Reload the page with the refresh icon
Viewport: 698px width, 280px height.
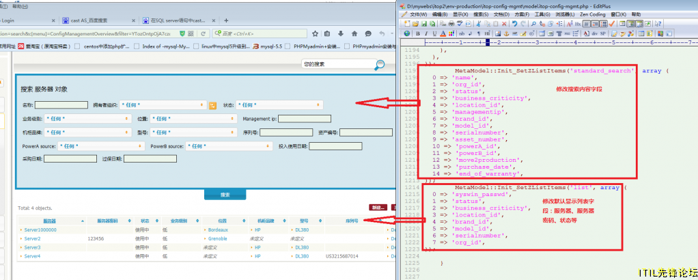coord(203,33)
